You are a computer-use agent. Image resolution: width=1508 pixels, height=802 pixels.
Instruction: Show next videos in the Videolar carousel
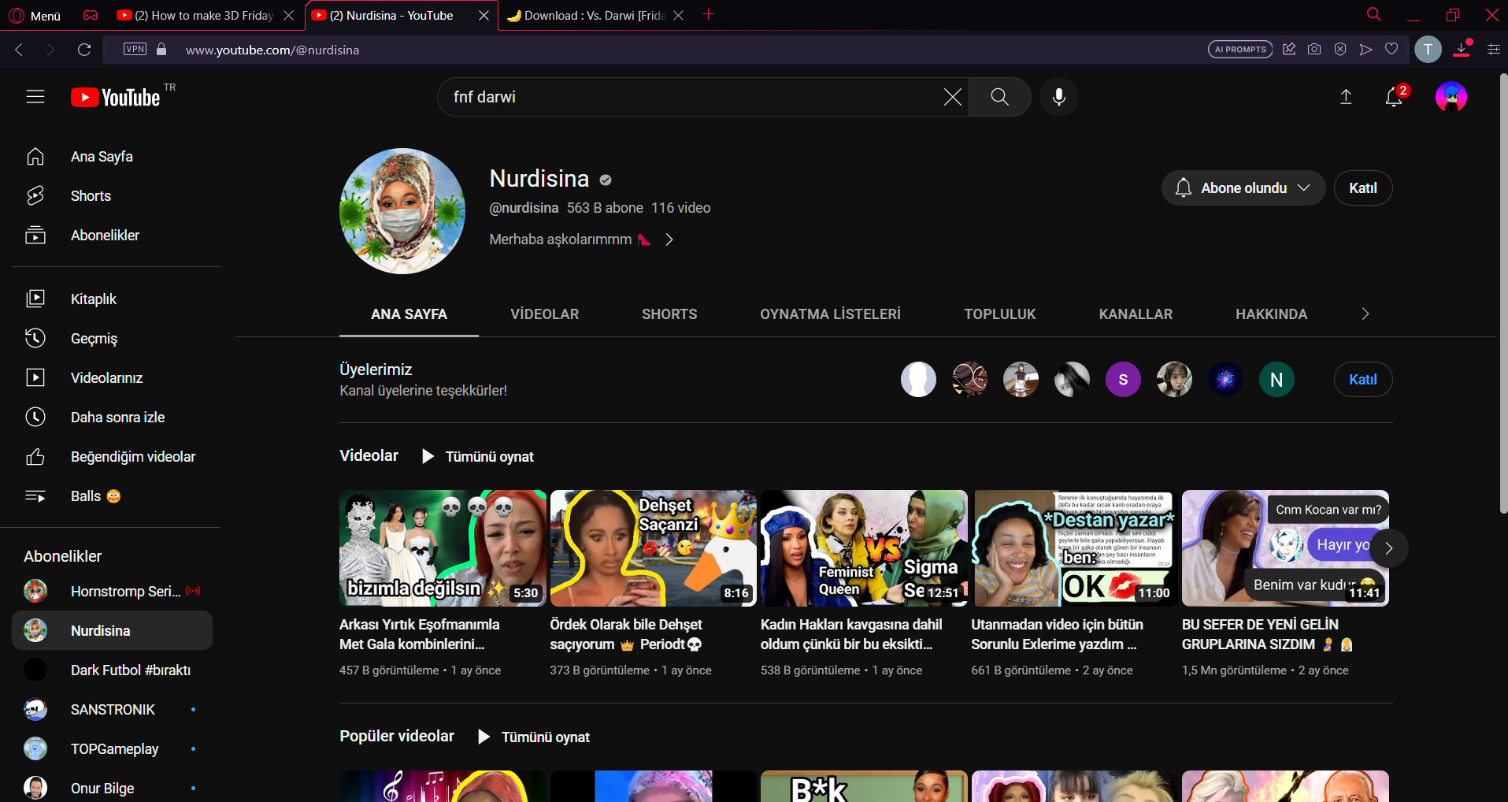coord(1389,548)
